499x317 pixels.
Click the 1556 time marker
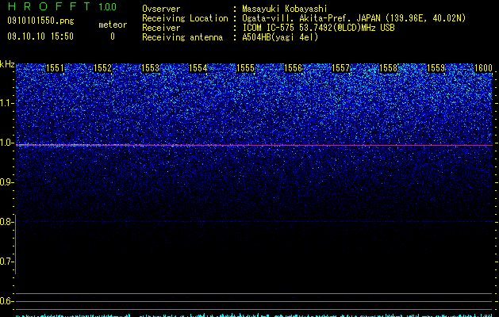click(x=293, y=68)
